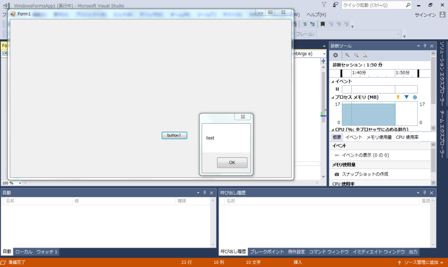
Task: Close the 自動 (Autos) panel
Action: [x=211, y=193]
